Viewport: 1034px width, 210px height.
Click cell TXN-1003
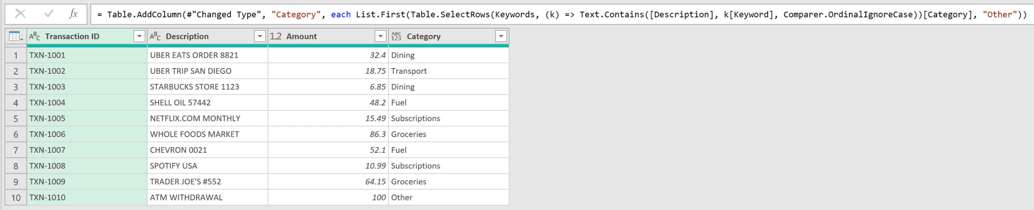pos(87,87)
